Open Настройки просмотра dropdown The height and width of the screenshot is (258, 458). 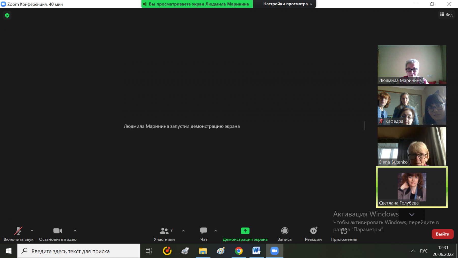point(288,4)
